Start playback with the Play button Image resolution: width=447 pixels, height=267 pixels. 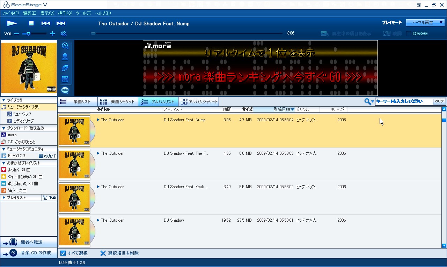coord(12,23)
